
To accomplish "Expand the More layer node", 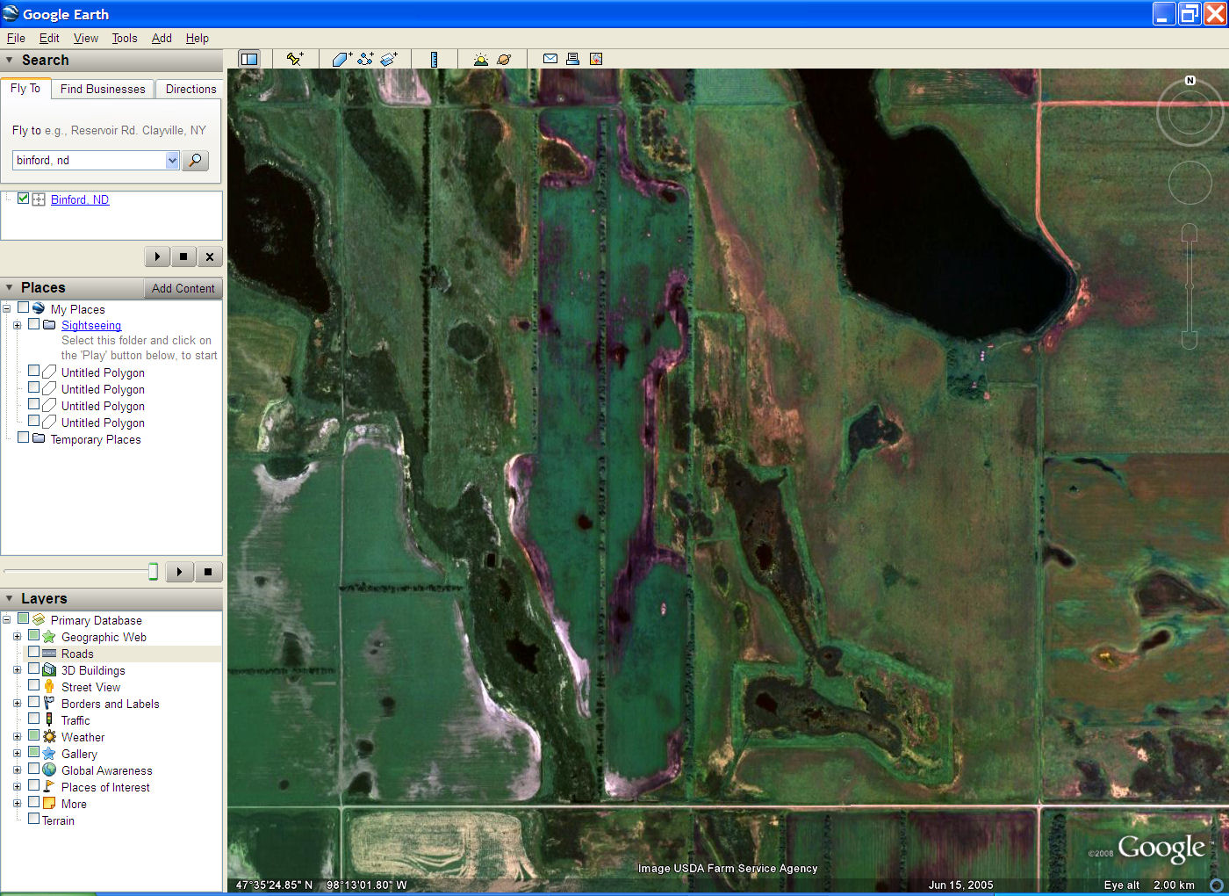I will [x=17, y=804].
